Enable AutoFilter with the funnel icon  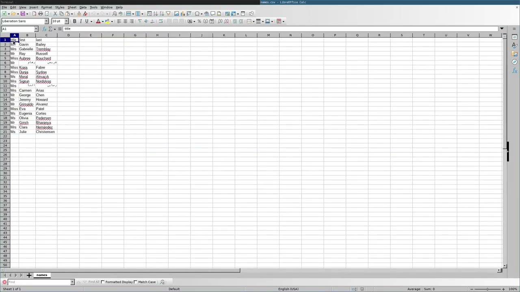[x=168, y=13]
